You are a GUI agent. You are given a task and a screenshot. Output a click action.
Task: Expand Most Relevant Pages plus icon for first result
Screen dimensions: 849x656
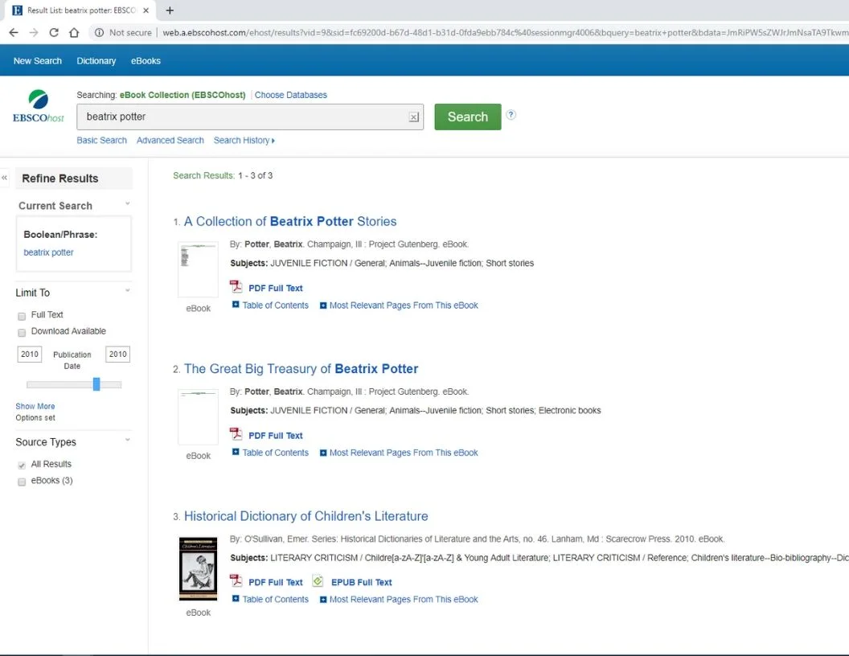(322, 305)
